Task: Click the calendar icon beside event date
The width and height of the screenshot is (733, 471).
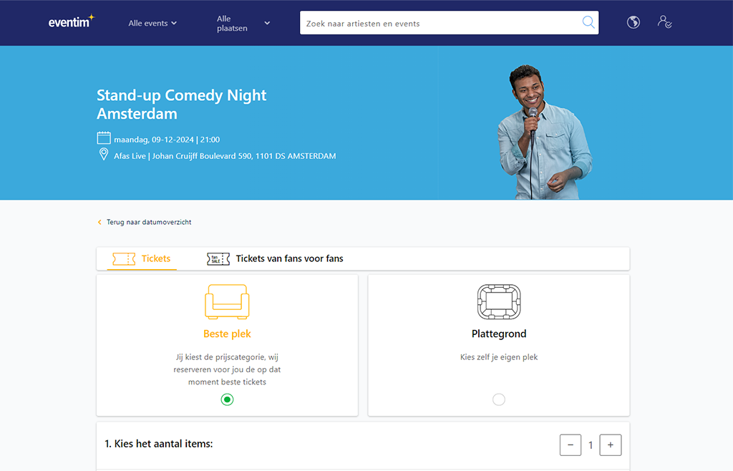Action: point(104,139)
